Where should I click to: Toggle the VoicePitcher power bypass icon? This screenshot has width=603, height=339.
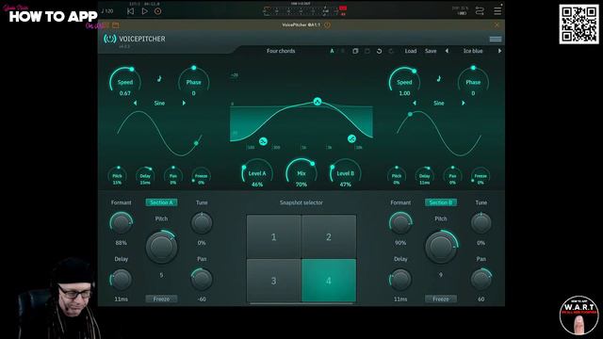(x=109, y=39)
